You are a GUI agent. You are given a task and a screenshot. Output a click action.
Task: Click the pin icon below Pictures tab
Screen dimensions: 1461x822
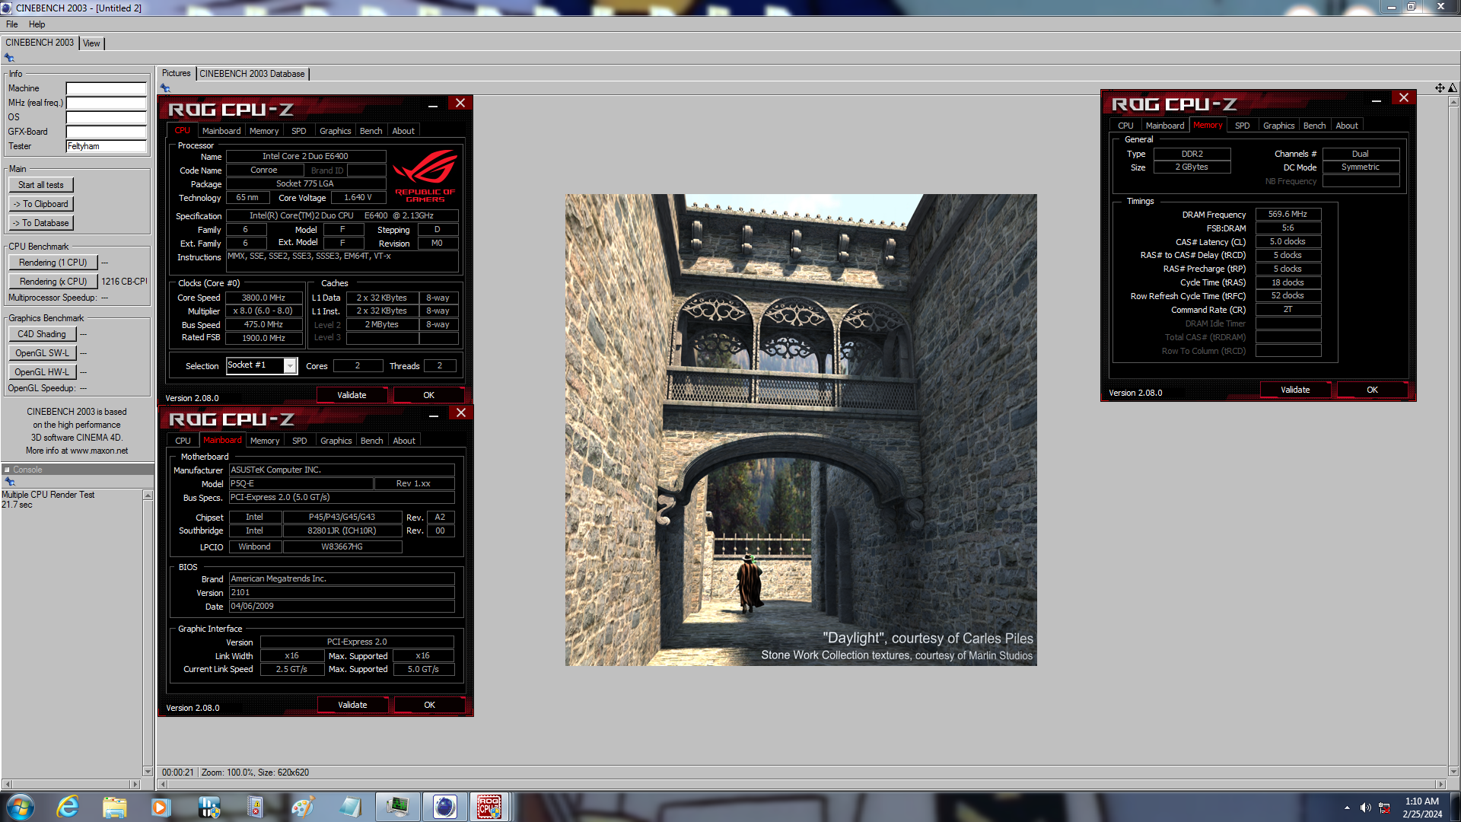(x=165, y=88)
